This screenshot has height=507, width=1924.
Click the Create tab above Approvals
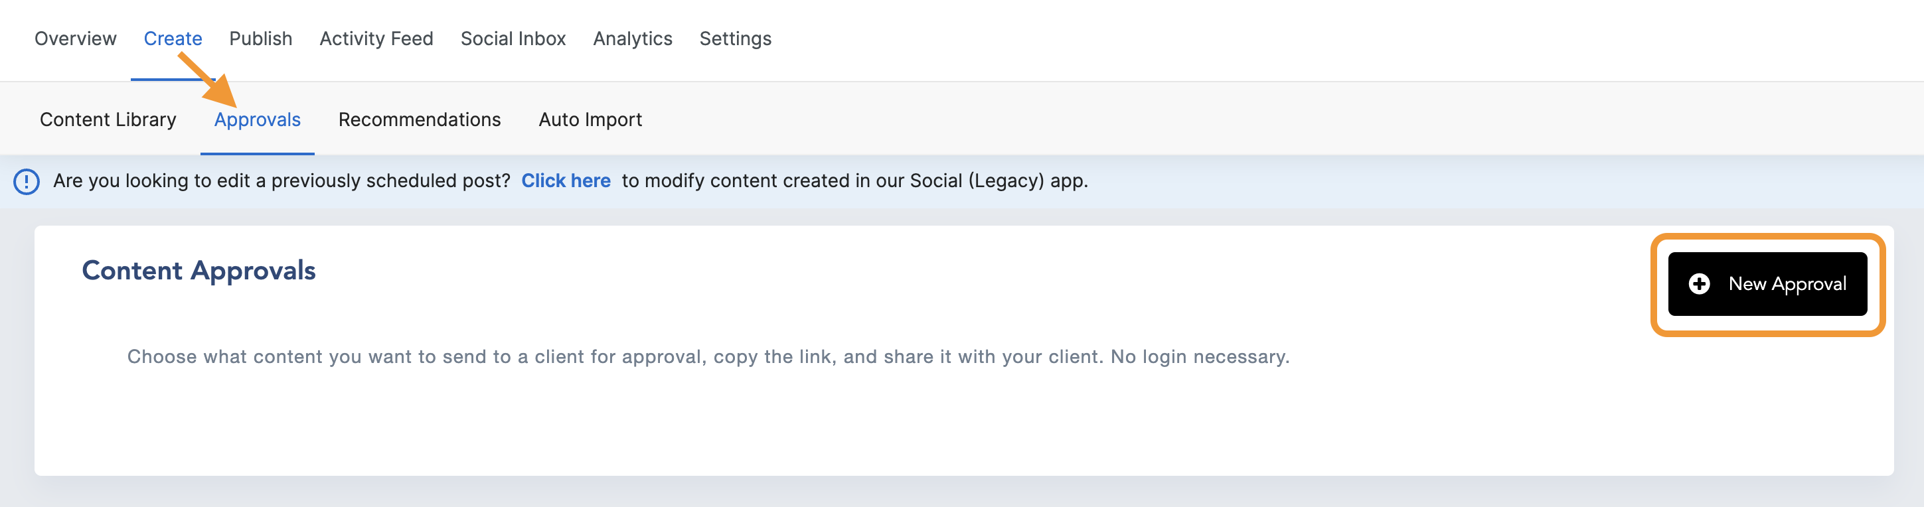click(173, 39)
